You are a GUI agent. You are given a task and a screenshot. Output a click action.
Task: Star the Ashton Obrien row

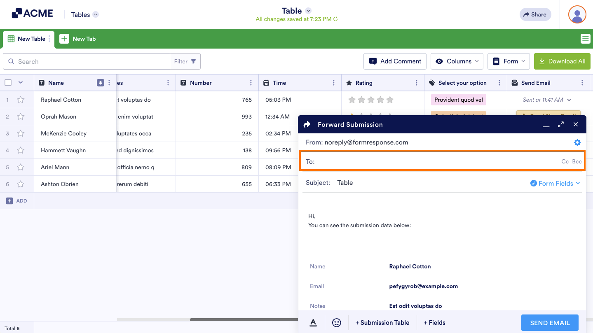click(21, 184)
